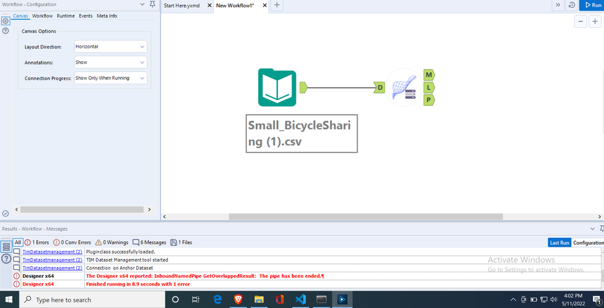Filter results by 0 Conv Errors

click(72, 243)
